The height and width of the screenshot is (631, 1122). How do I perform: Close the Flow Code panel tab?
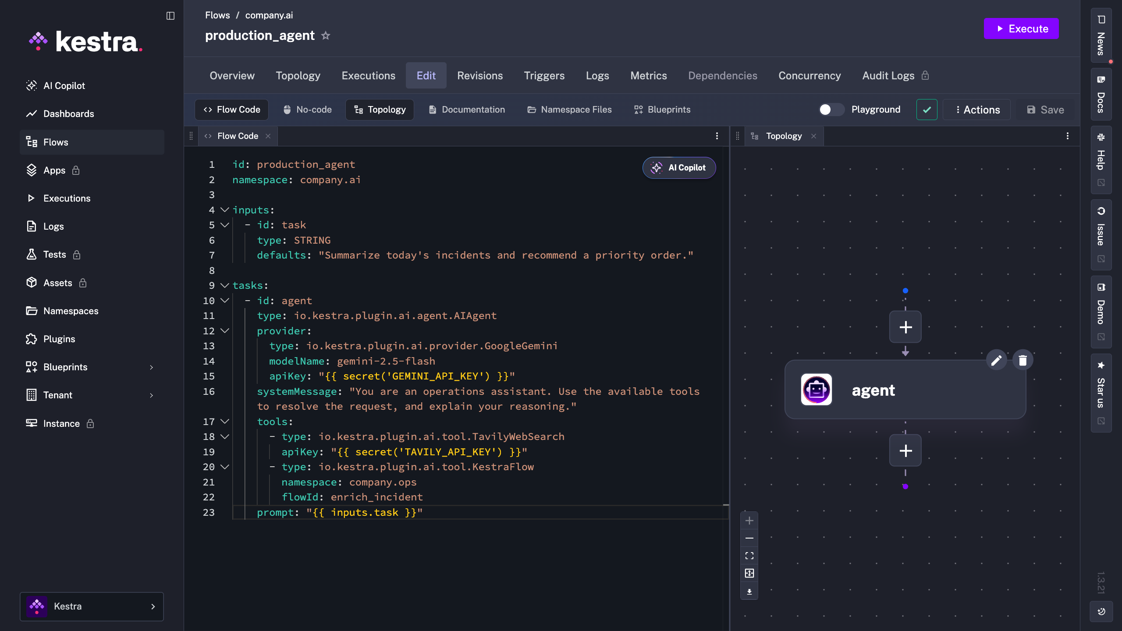[268, 136]
